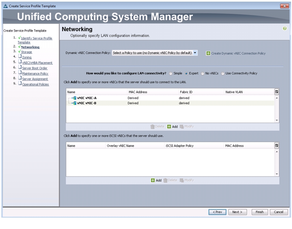The image size is (292, 229).
Task: Go to the Maintenance Policy step
Action: click(x=35, y=74)
